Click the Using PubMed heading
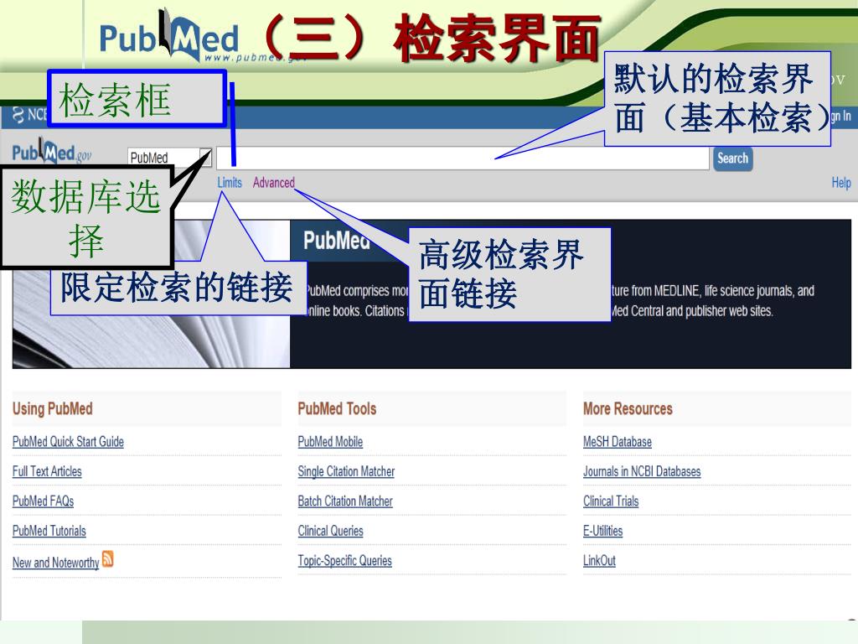This screenshot has height=644, width=858. pyautogui.click(x=53, y=408)
